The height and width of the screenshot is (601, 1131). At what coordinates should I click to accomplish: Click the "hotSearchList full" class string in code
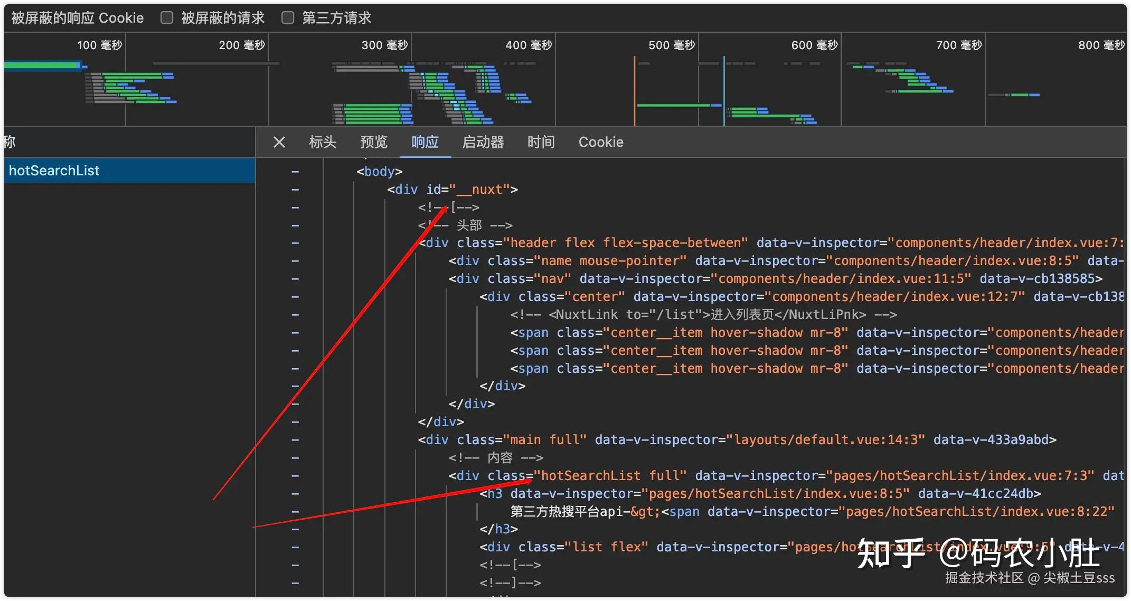pos(610,476)
